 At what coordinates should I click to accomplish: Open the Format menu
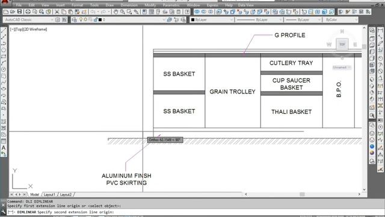[77, 5]
